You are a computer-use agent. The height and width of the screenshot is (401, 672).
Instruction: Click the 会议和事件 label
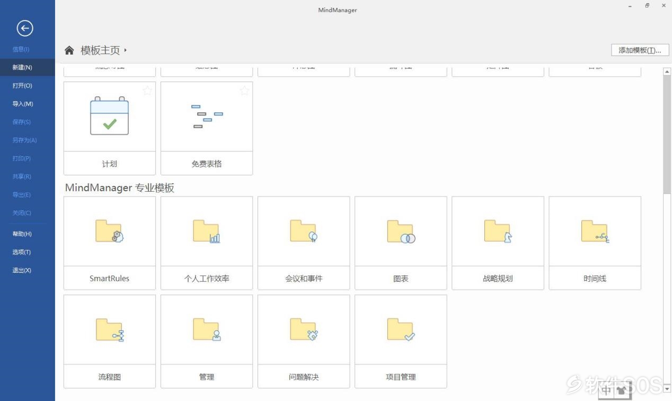[x=304, y=278]
